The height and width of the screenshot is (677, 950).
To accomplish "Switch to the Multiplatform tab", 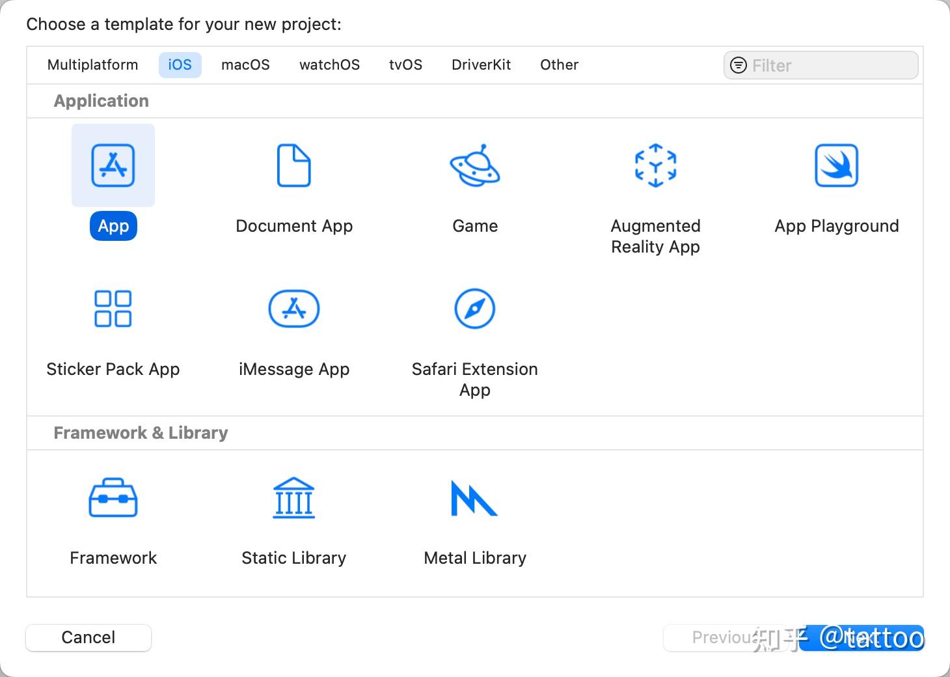I will [93, 65].
